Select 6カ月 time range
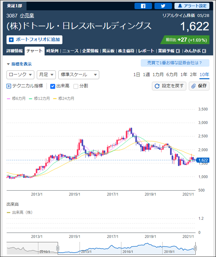This screenshot has width=216, height=257. (172, 75)
